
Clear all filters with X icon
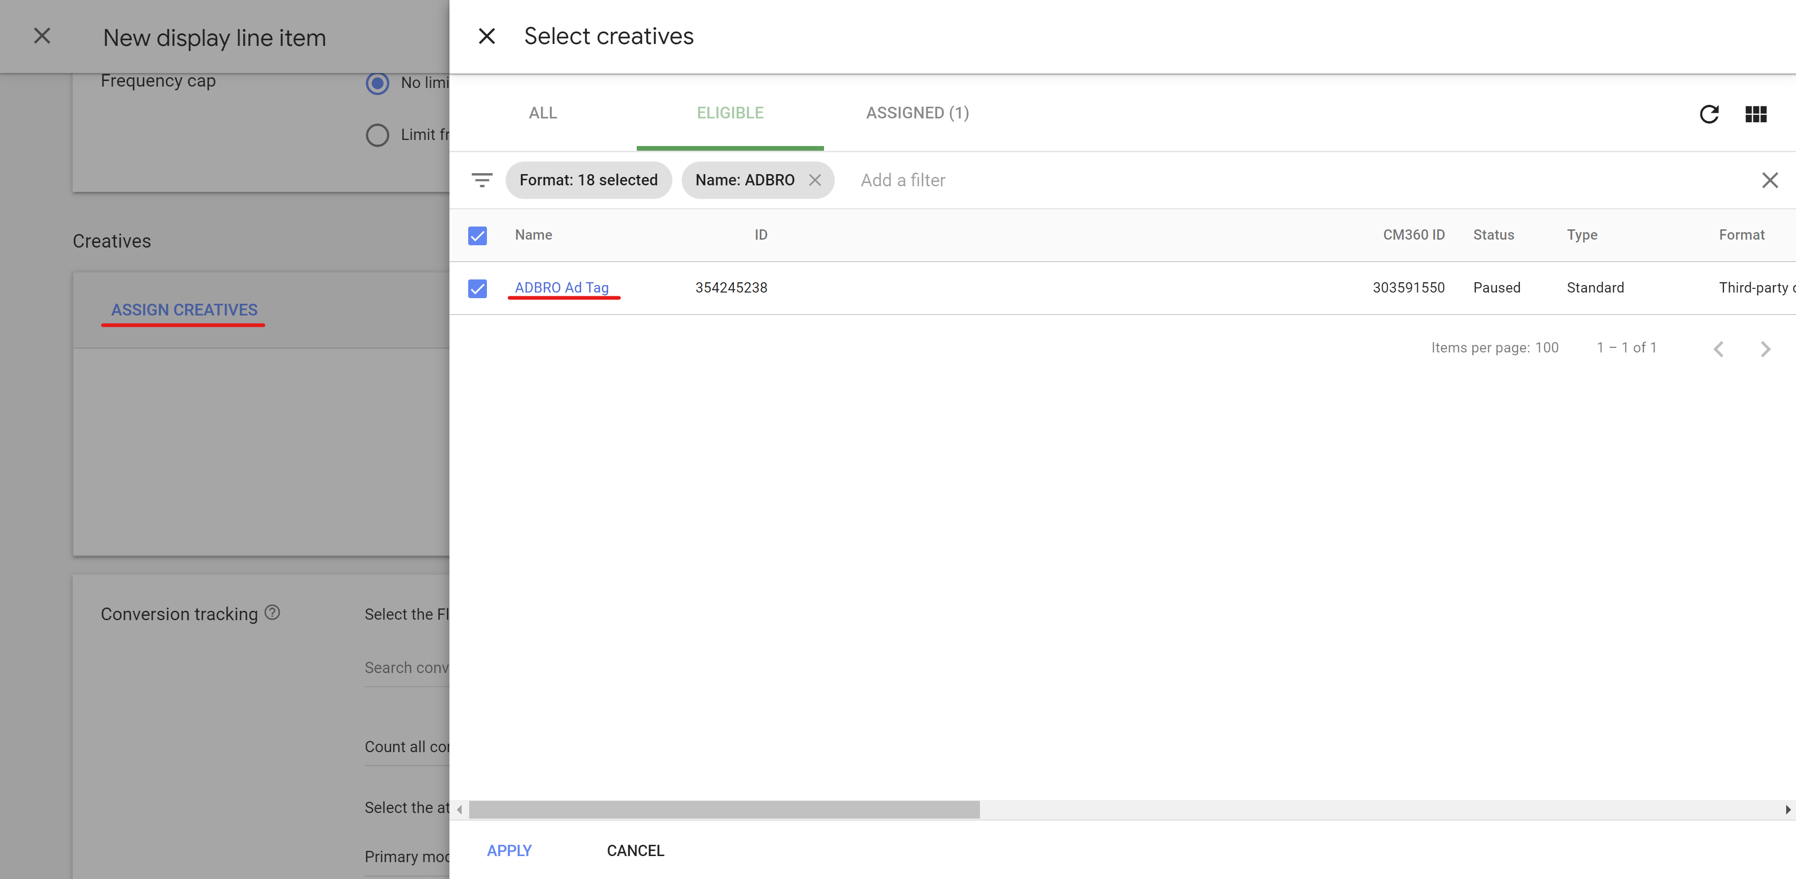point(1769,181)
